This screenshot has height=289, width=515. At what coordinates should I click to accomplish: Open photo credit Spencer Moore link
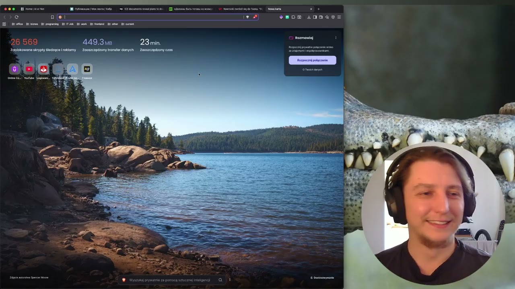point(29,277)
